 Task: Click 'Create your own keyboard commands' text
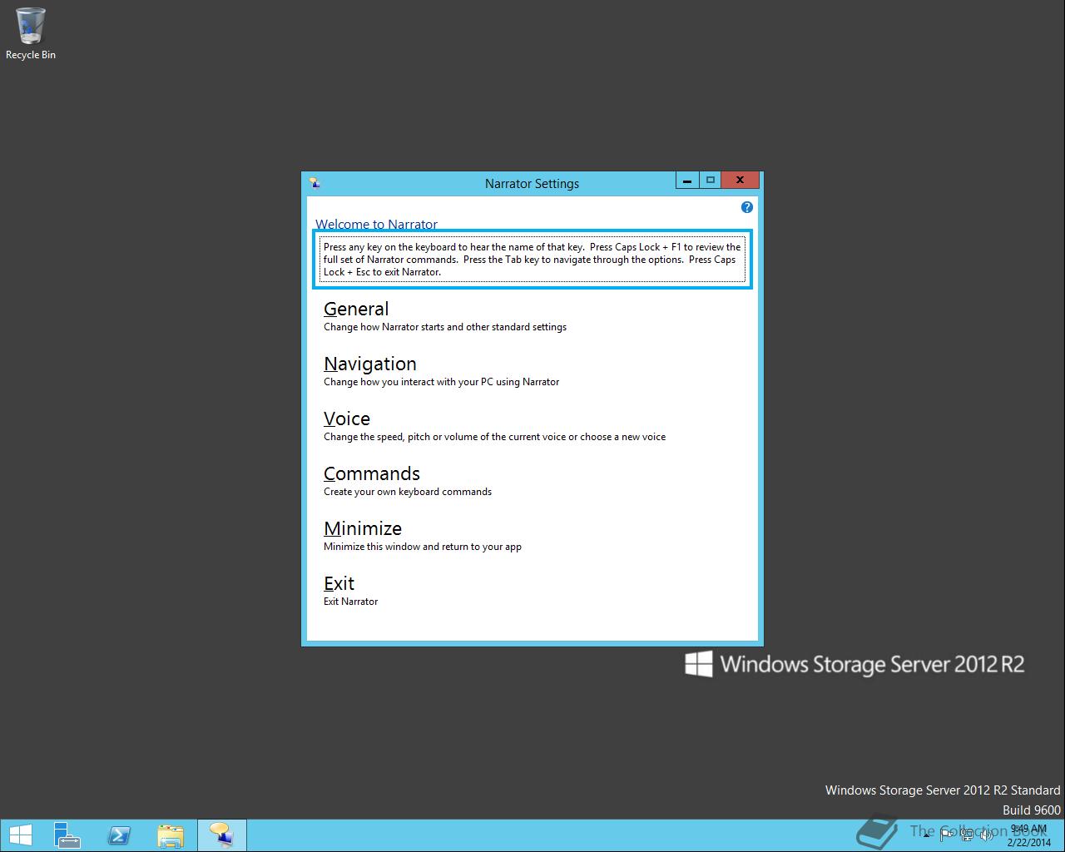coord(408,492)
